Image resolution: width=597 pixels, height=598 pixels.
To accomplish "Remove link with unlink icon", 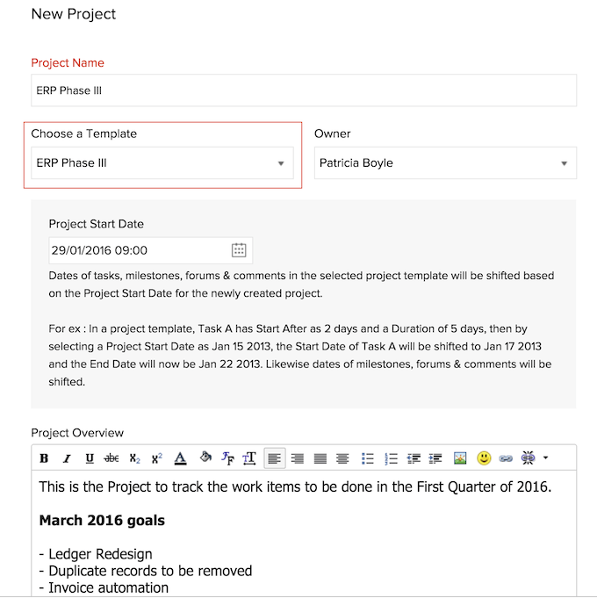I will click(528, 458).
